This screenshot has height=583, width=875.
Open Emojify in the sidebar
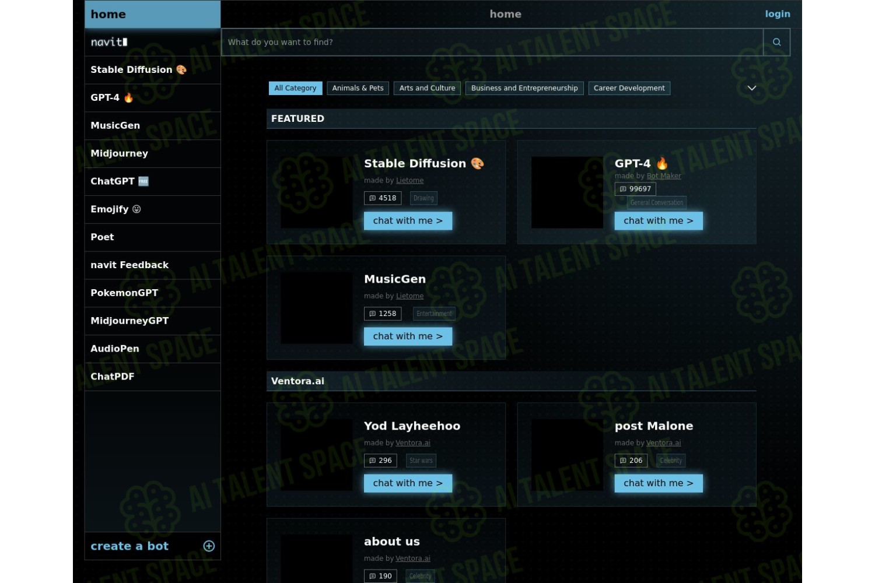pyautogui.click(x=152, y=209)
